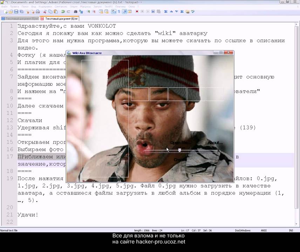Toggle the Indent Guide toolbar icon
This screenshot has height=252, width=300.
(x=124, y=12)
